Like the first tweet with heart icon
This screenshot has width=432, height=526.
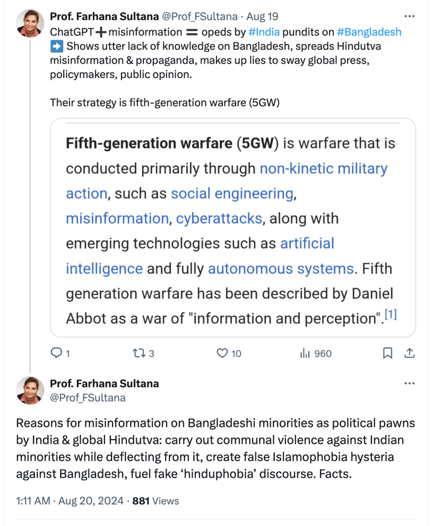[222, 353]
